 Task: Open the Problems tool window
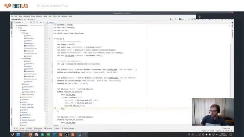(x=38, y=128)
